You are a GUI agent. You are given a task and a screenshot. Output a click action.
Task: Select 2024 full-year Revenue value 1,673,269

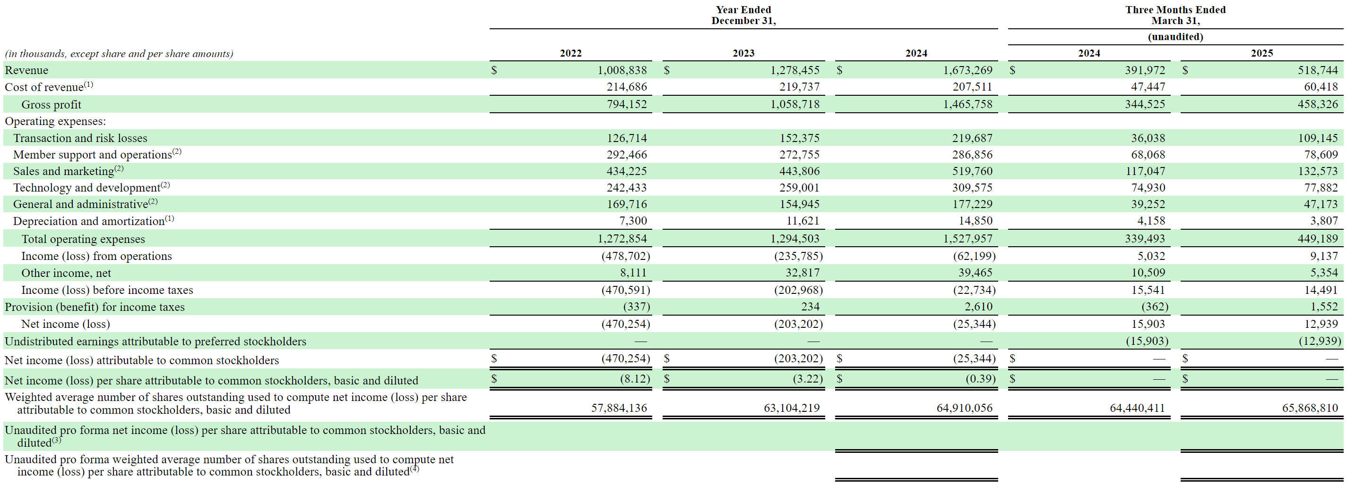[968, 70]
